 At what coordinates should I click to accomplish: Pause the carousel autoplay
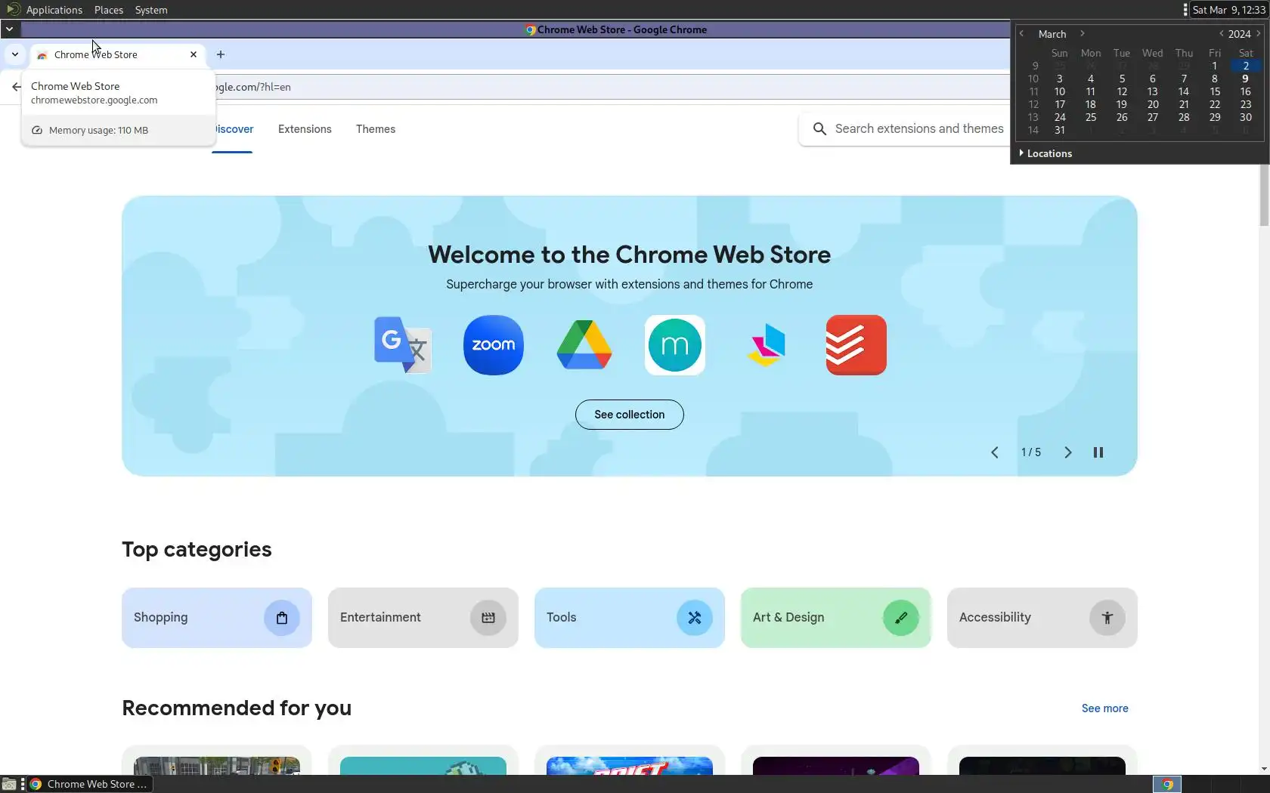coord(1098,452)
